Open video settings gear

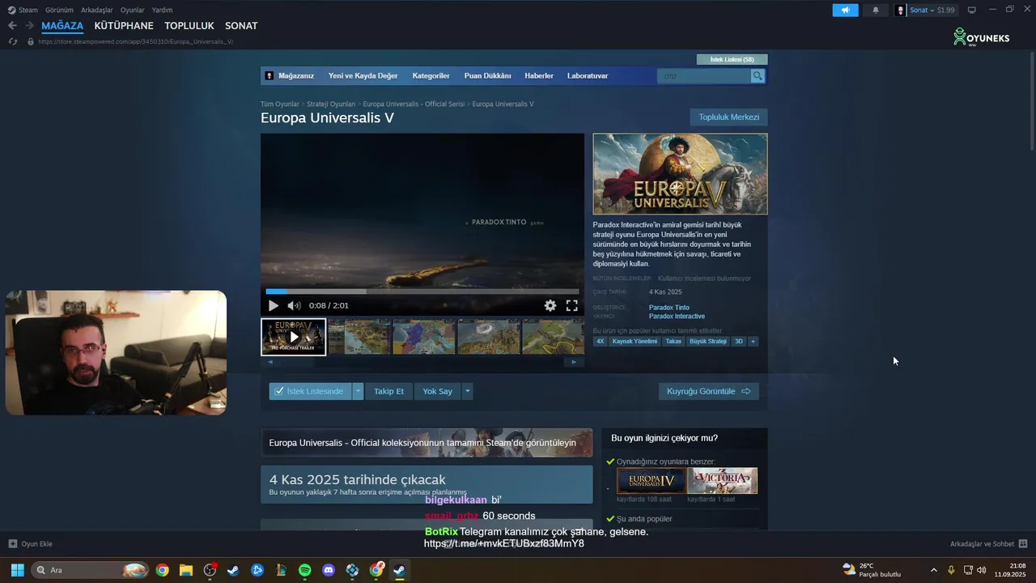tap(550, 305)
